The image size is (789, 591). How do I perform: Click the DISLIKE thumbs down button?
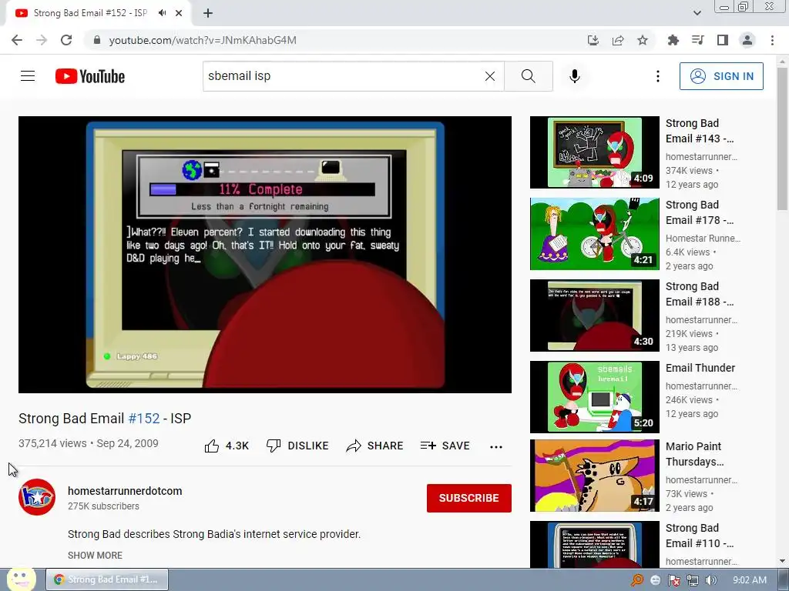coord(297,446)
